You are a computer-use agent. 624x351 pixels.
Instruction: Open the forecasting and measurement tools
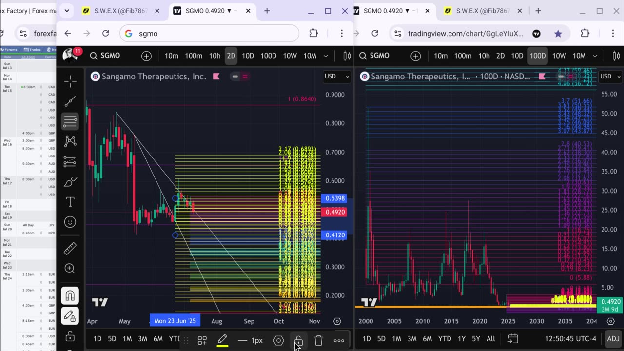click(x=70, y=161)
